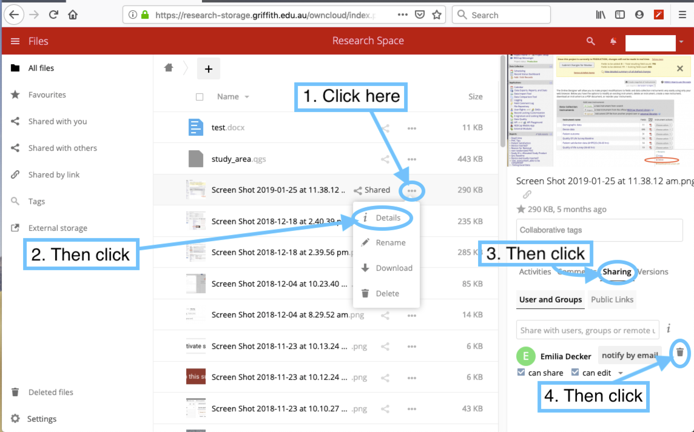Open three-dots menu for test.docx
This screenshot has width=694, height=432.
tap(412, 128)
